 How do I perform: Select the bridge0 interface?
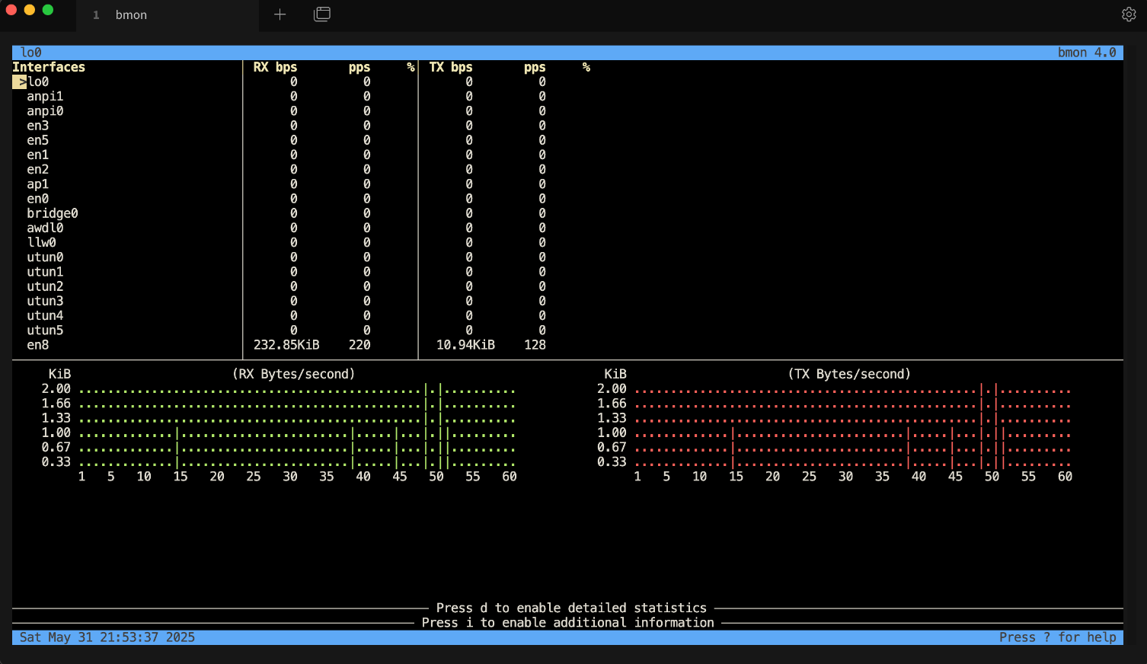53,213
